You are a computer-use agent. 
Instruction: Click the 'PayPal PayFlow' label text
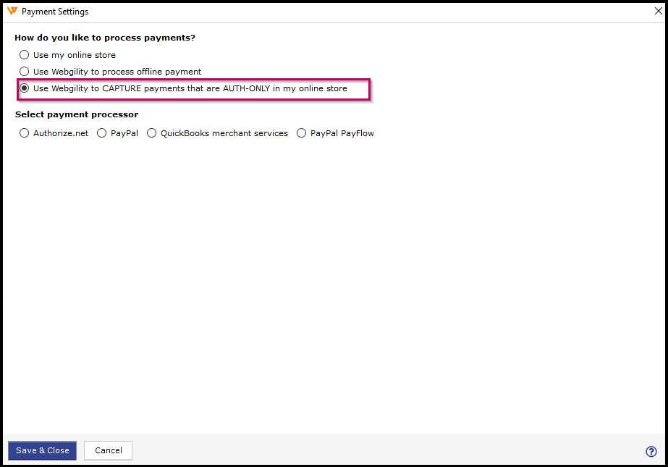pos(342,133)
